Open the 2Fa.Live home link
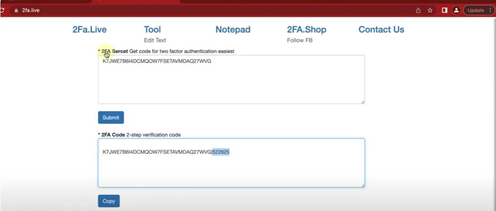Image resolution: width=496 pixels, height=211 pixels. coord(89,29)
